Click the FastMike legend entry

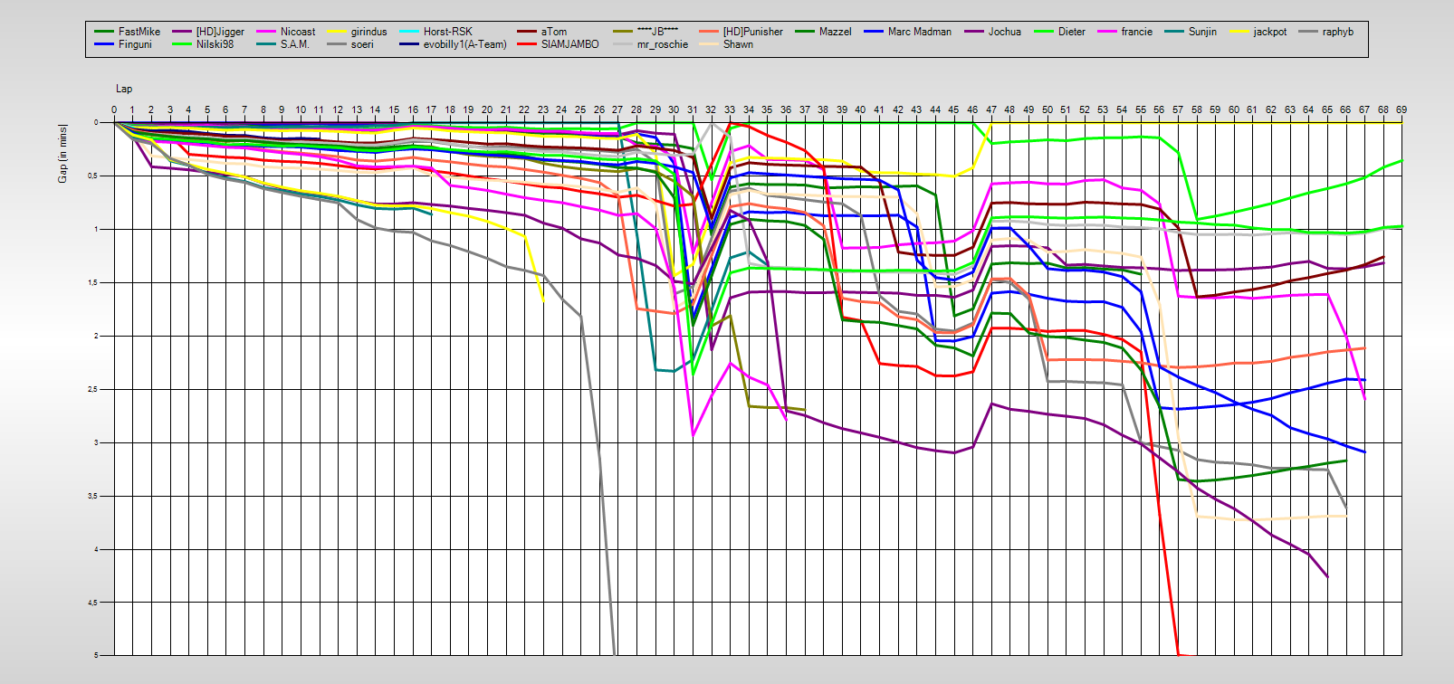click(x=139, y=32)
